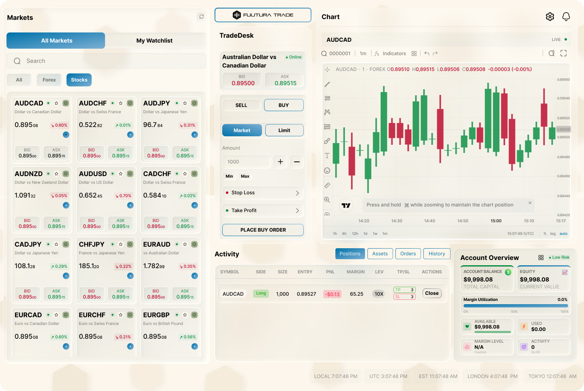The image size is (584, 391).
Task: Select the trend line drawing tool
Action: [327, 84]
